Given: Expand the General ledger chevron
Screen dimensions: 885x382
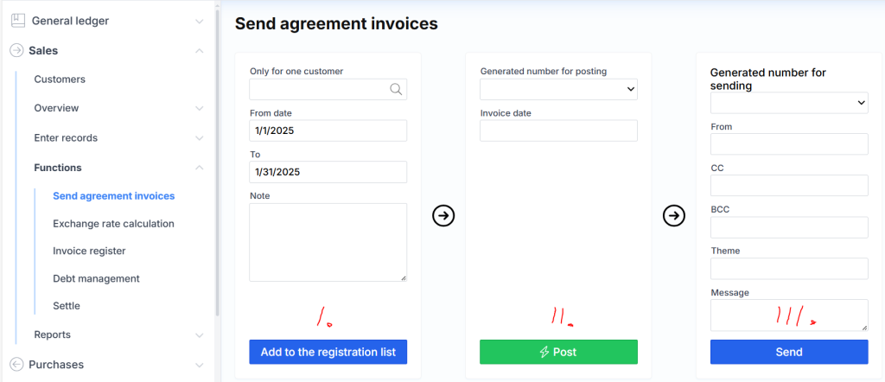Looking at the screenshot, I should tap(200, 21).
